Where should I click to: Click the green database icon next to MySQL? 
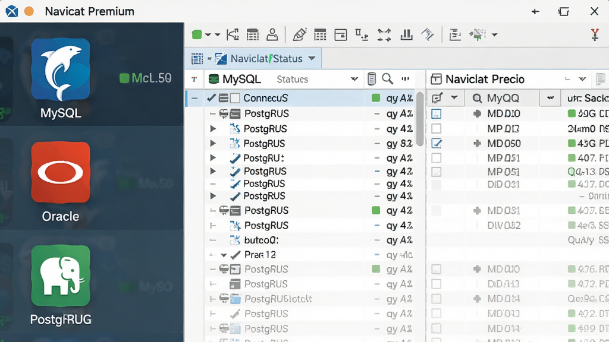[x=214, y=79]
